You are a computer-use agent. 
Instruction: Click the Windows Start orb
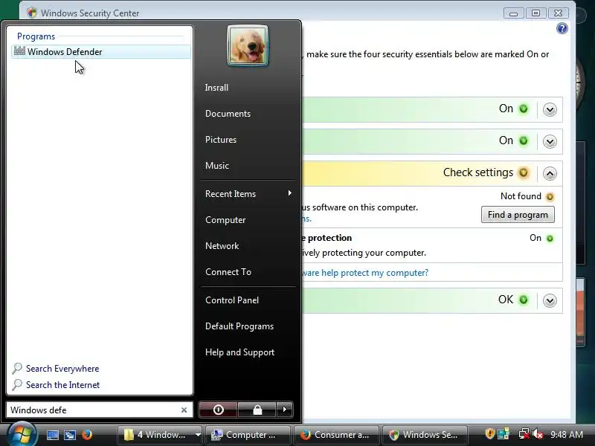click(x=22, y=434)
